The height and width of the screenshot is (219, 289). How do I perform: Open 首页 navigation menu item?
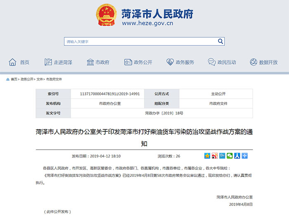pos(19,62)
